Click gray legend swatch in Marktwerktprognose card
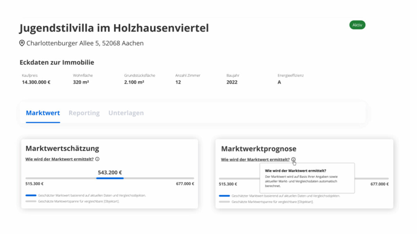The width and height of the screenshot is (417, 234). 224,202
